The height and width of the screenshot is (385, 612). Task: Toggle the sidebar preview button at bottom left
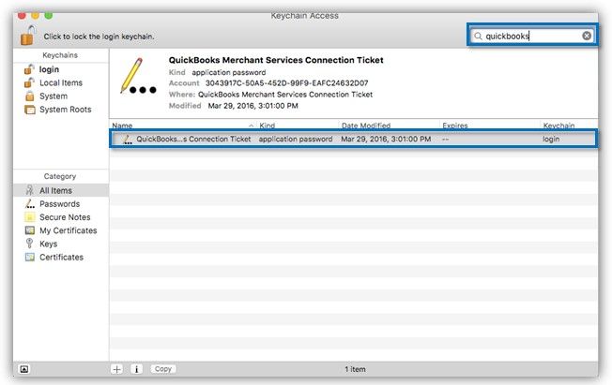23,369
